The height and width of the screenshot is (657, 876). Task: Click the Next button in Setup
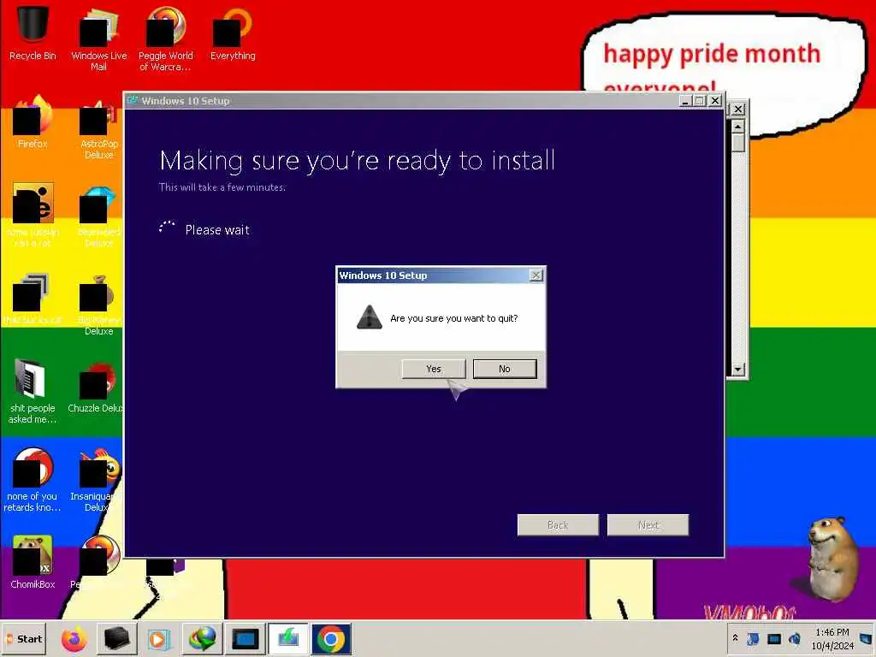pos(648,525)
